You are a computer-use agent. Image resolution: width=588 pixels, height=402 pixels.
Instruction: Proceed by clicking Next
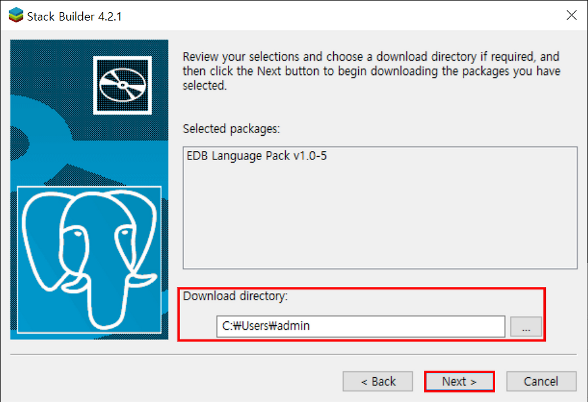(x=459, y=381)
